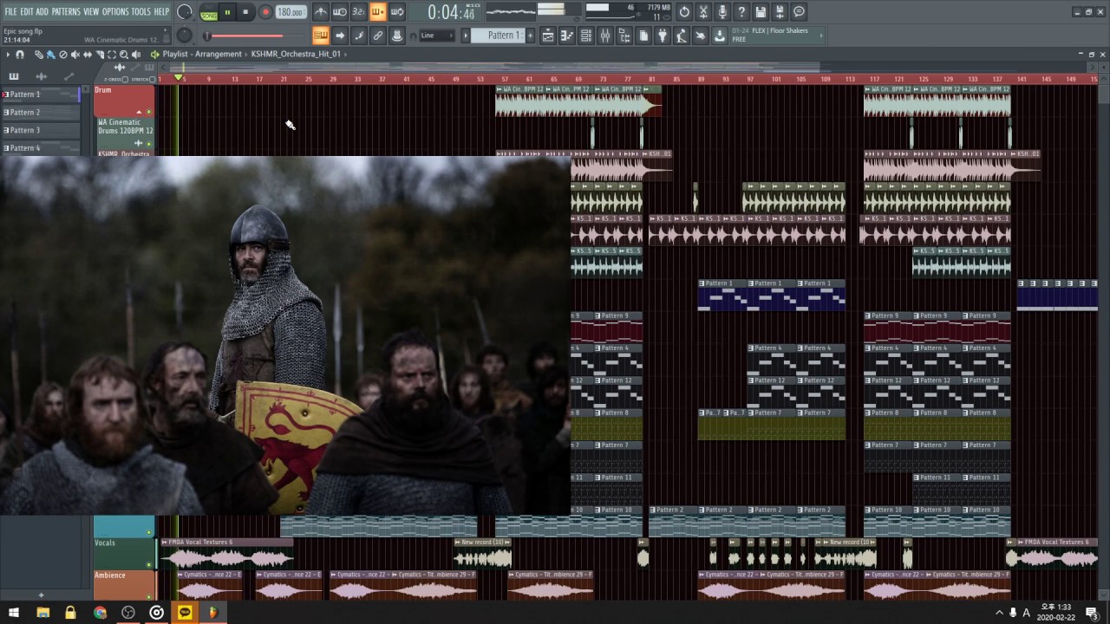This screenshot has width=1110, height=624.
Task: Switch Song/Pattern mode toggle
Action: tap(209, 13)
